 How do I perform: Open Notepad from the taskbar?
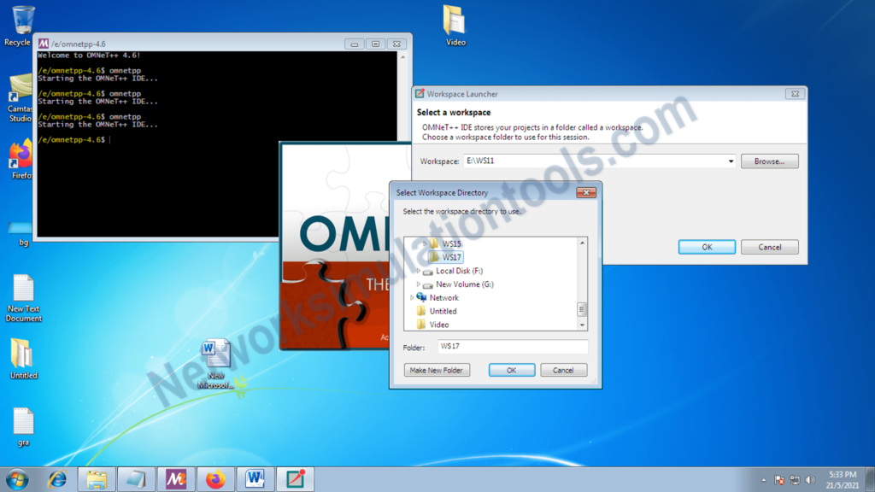click(136, 479)
